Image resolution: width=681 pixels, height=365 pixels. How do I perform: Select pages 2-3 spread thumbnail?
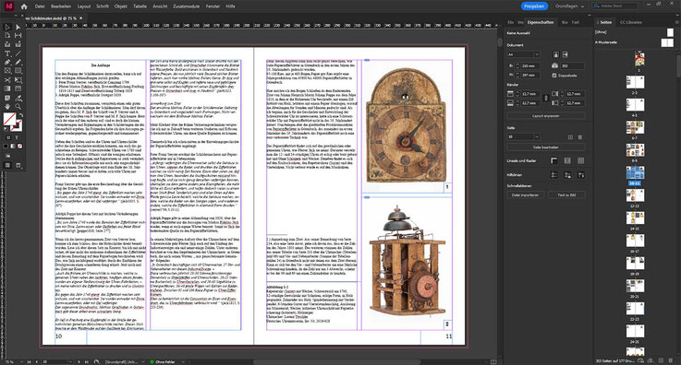click(635, 82)
